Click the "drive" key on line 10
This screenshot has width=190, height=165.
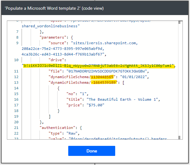[56, 60]
